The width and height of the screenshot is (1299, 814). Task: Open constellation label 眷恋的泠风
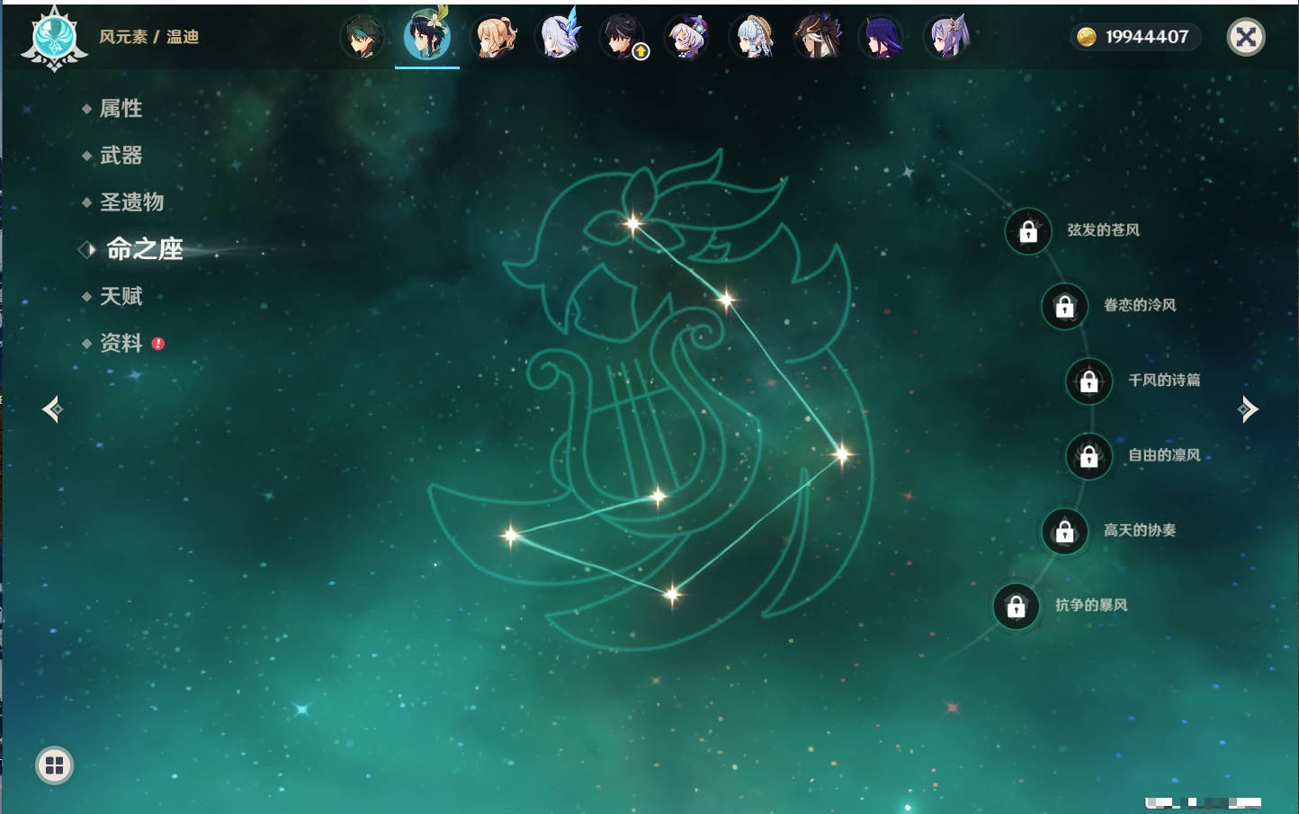pyautogui.click(x=1140, y=305)
